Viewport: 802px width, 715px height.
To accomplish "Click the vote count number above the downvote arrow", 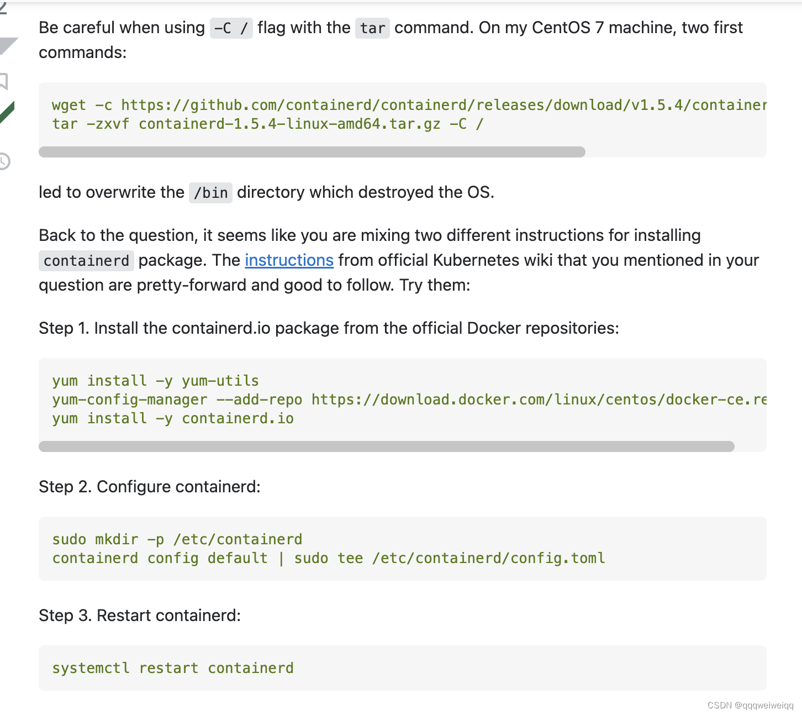I will [x=3, y=8].
